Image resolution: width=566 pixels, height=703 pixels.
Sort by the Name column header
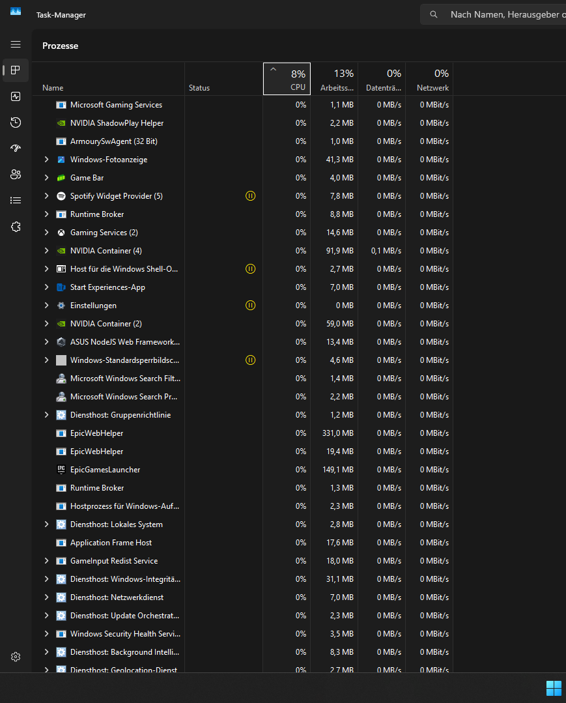[x=108, y=79]
